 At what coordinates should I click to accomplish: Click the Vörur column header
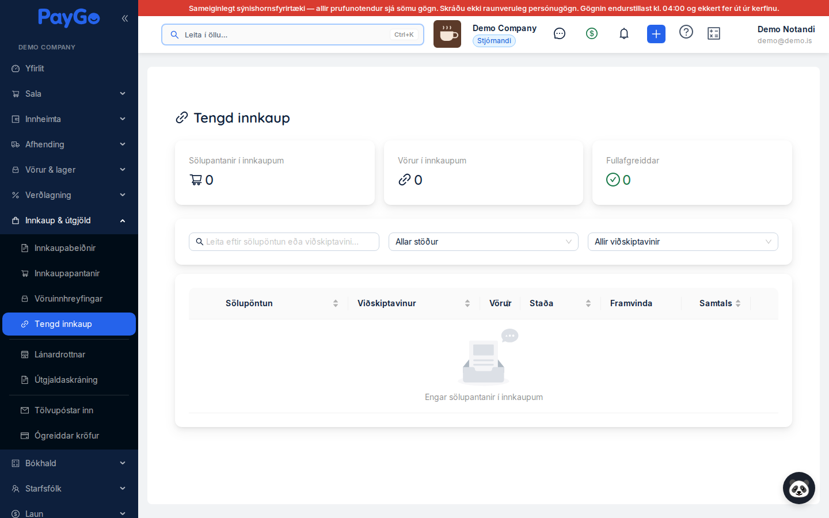tap(500, 303)
